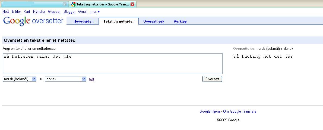Viewport: 323px width, 130px height.
Task: Open the 'Oversatt søk' tab
Action: tap(154, 21)
